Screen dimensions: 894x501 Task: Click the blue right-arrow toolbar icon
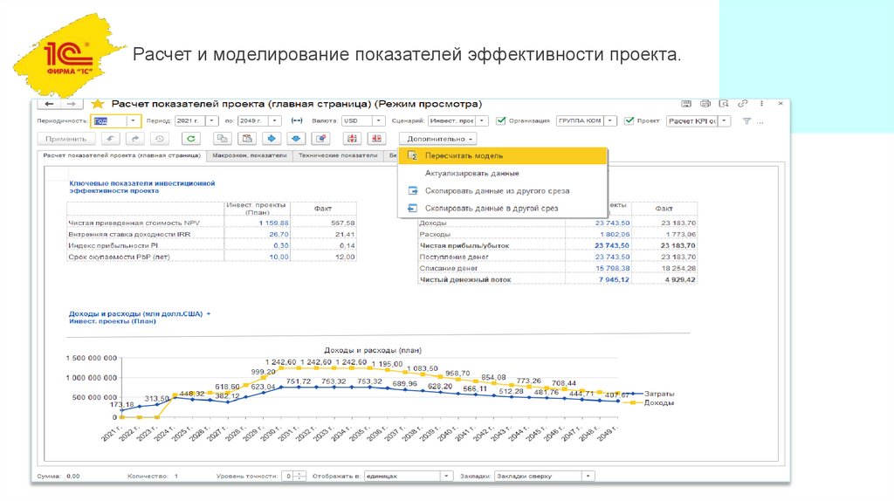point(272,139)
